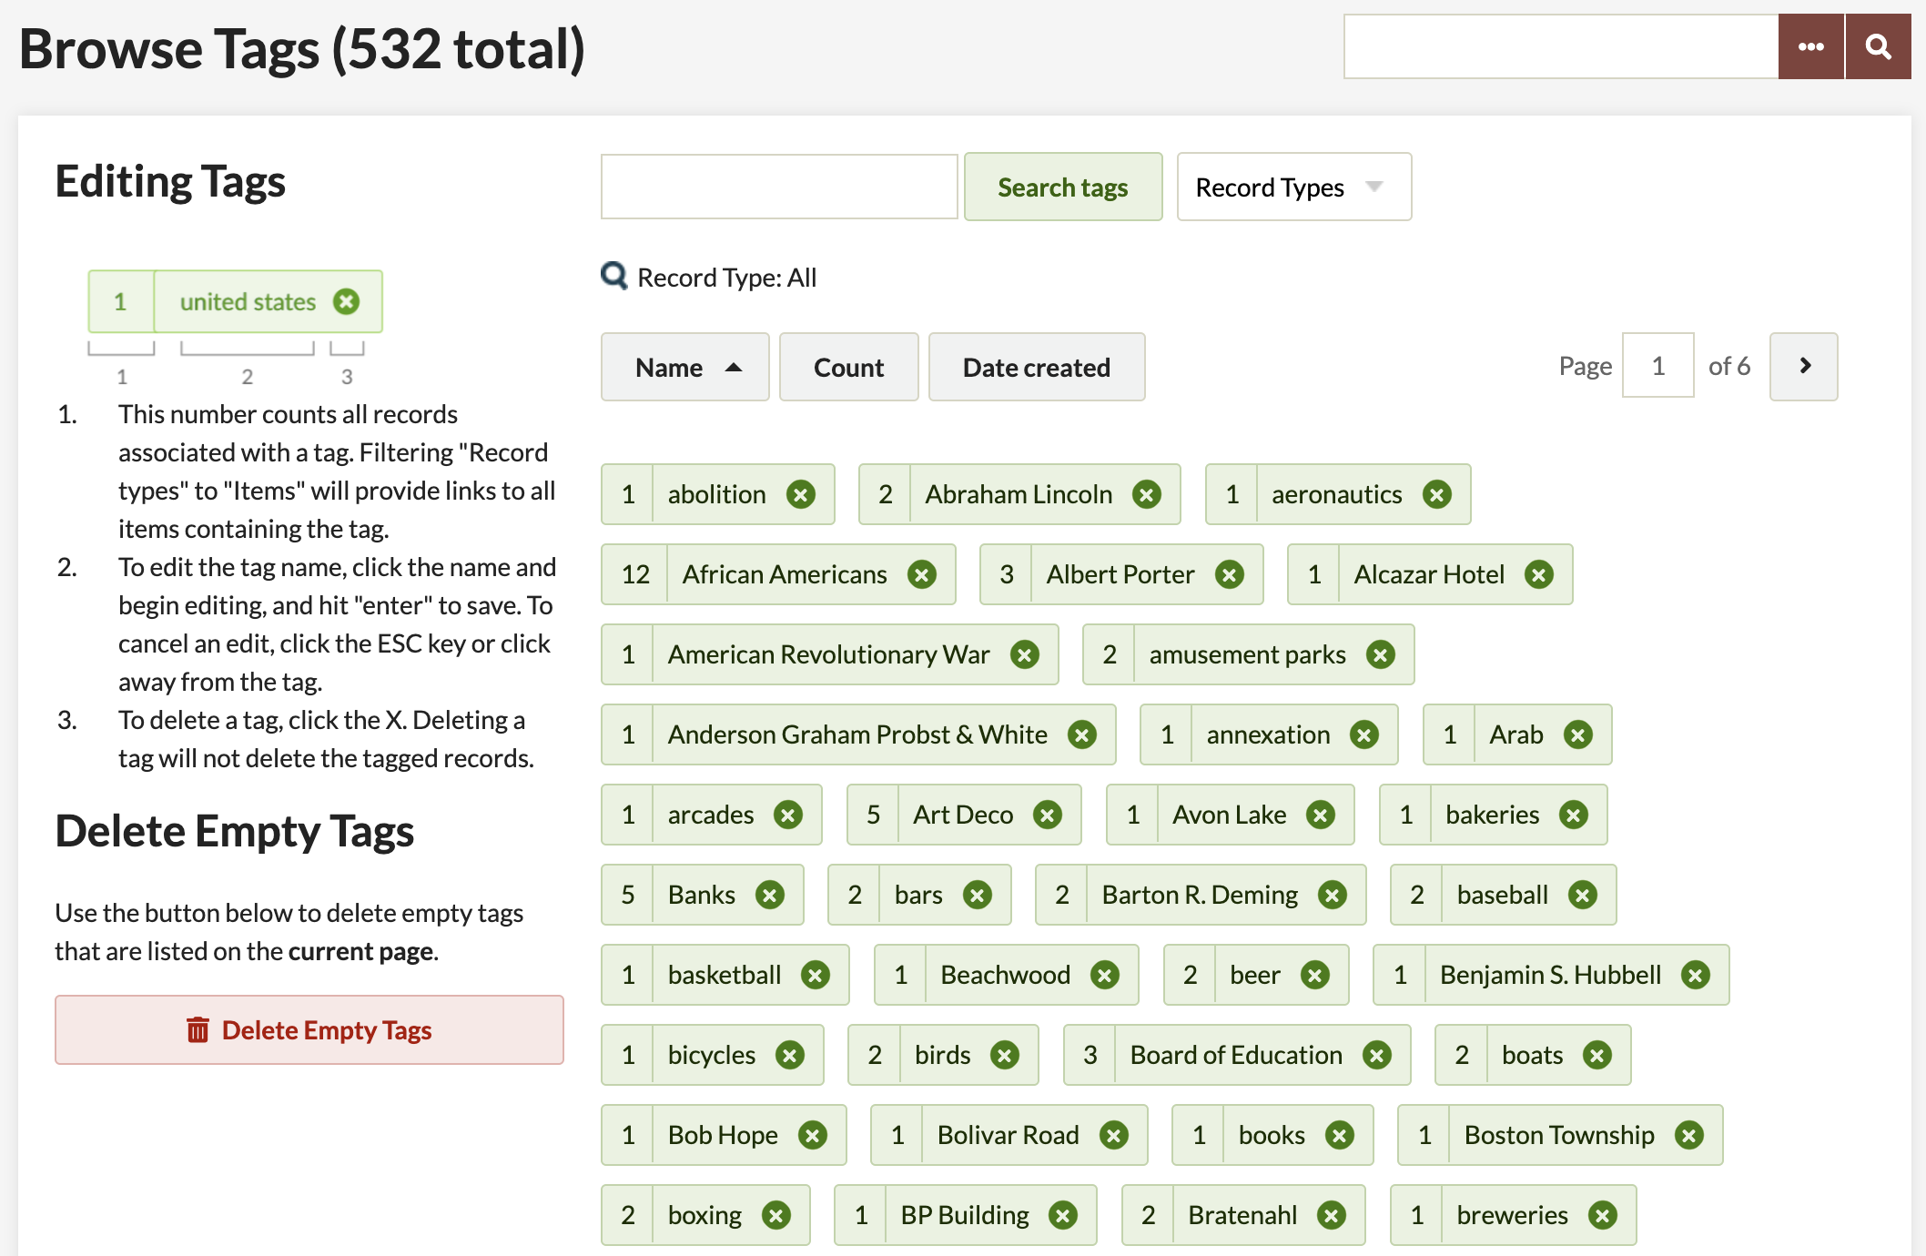Viewport: 1926px width, 1256px height.
Task: Click delete icon on American Revolutionary War tag
Action: tap(1025, 654)
